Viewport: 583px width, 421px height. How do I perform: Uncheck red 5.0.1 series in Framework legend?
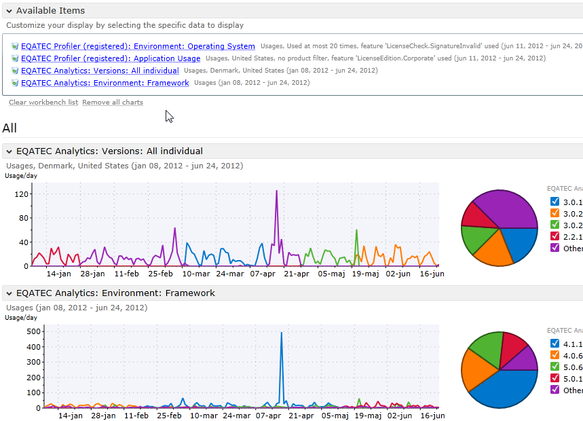[x=554, y=378]
